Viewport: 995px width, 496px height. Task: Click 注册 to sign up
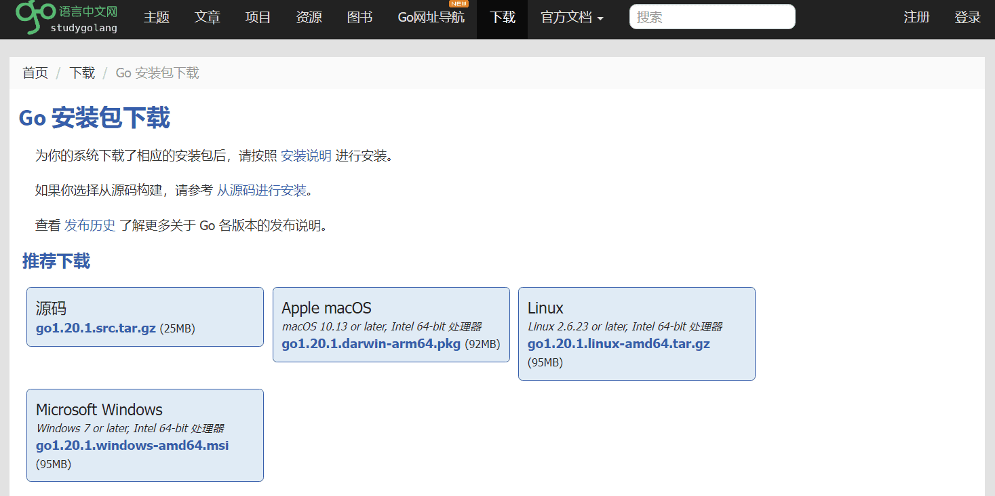pyautogui.click(x=916, y=18)
